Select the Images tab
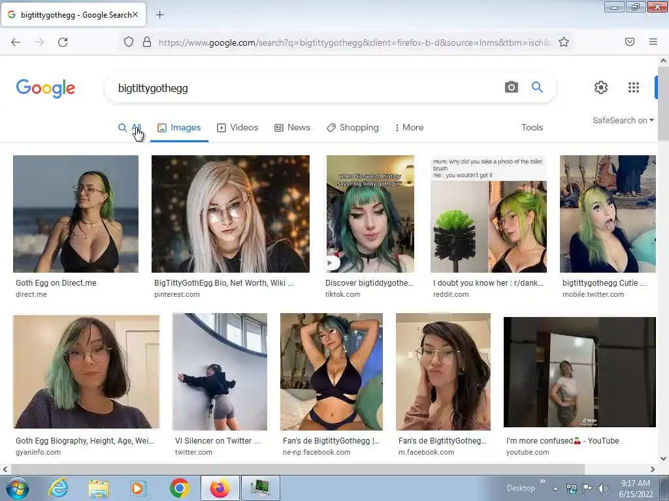The image size is (669, 501). (x=179, y=127)
